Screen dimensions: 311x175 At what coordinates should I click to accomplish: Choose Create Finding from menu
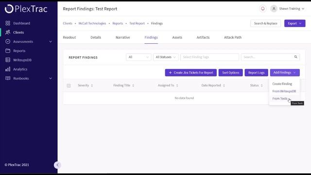(x=282, y=84)
